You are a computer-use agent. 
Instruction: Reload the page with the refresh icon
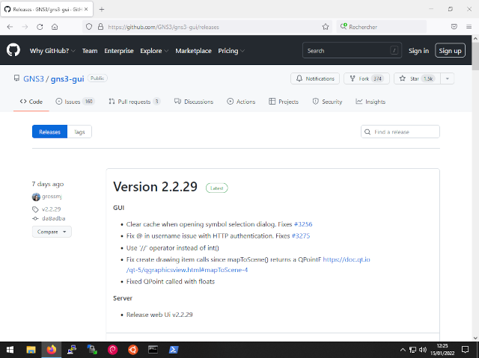[x=40, y=27]
